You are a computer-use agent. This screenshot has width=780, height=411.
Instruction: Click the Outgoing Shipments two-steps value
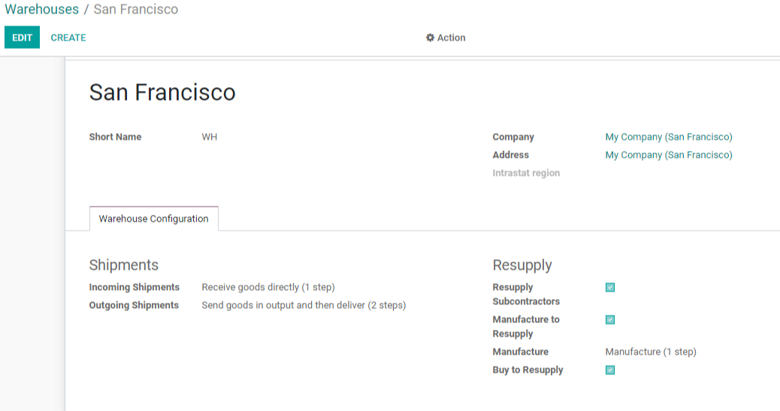click(304, 305)
